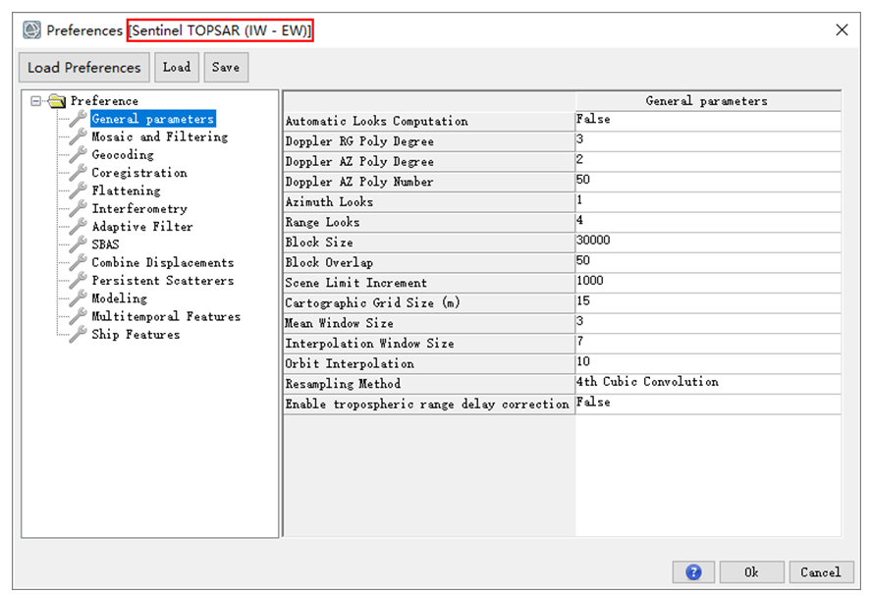Select the SBAS tree item
The image size is (870, 595).
coord(105,244)
